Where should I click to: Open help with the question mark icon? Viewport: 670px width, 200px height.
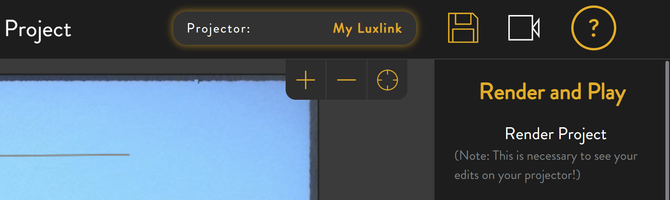pyautogui.click(x=593, y=28)
